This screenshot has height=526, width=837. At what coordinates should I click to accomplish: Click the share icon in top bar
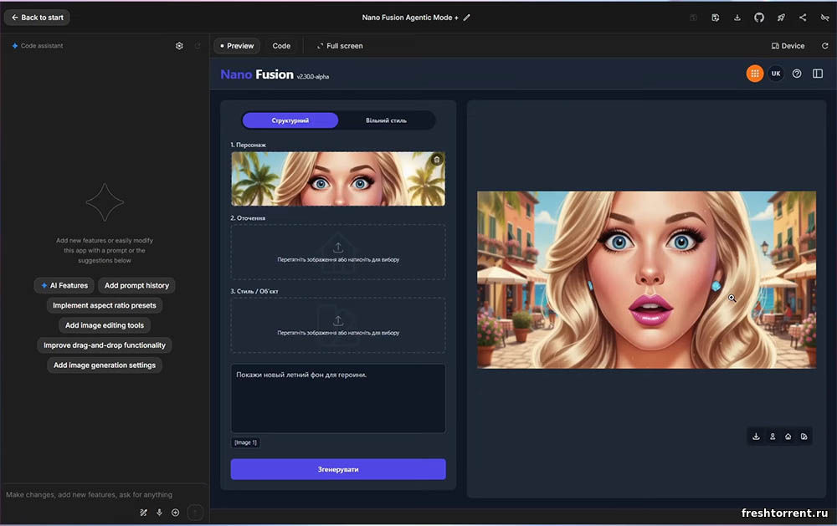click(x=803, y=18)
